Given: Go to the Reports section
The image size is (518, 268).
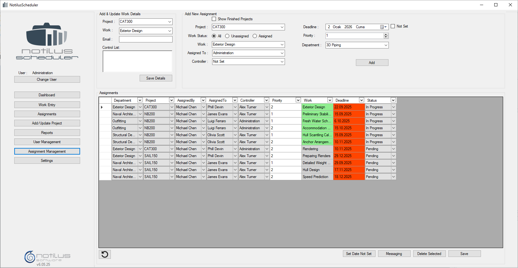Looking at the screenshot, I should [x=47, y=133].
